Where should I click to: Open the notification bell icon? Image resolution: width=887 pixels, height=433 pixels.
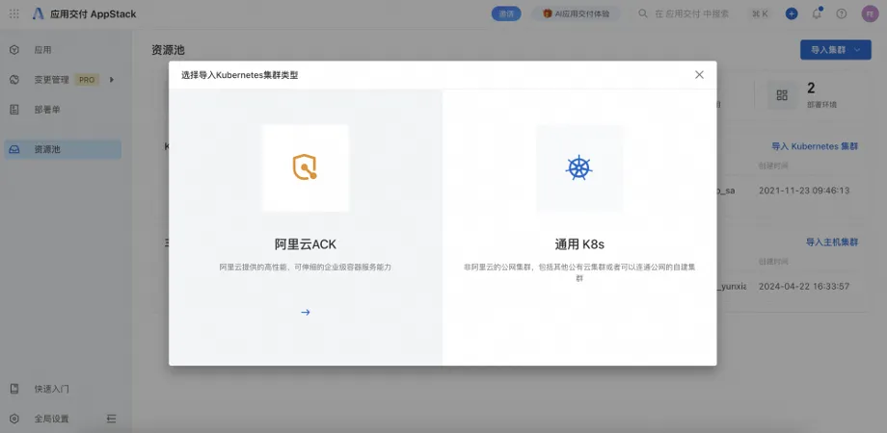coord(817,14)
